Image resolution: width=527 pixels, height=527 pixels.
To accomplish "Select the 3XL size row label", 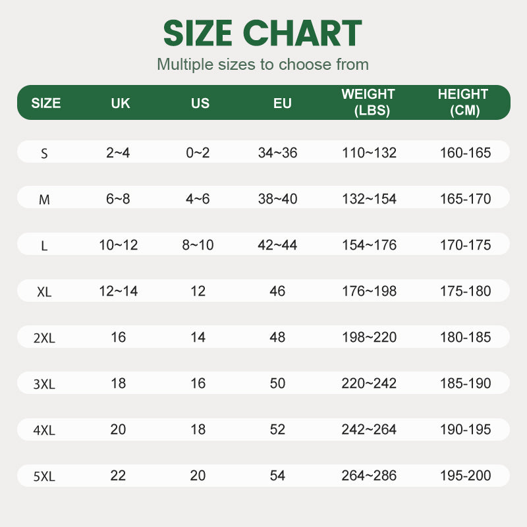I will point(44,384).
